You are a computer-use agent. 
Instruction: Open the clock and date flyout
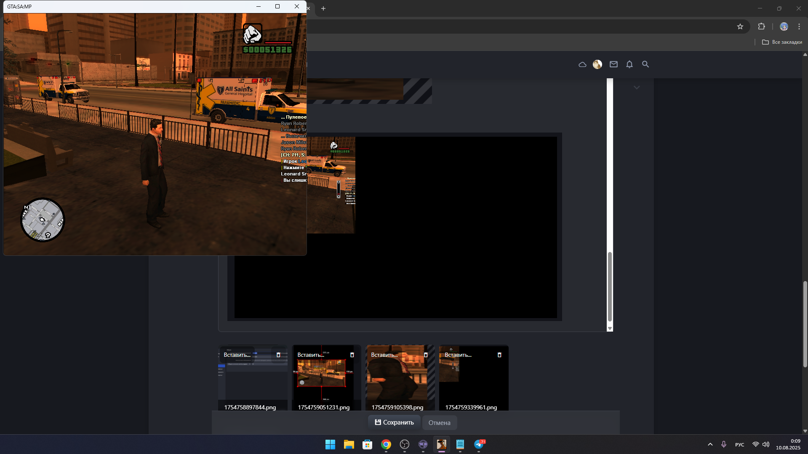(x=788, y=444)
